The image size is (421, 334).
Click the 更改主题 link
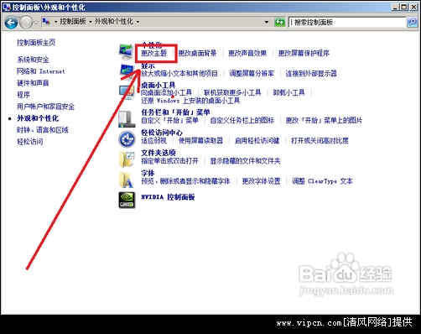tap(153, 53)
